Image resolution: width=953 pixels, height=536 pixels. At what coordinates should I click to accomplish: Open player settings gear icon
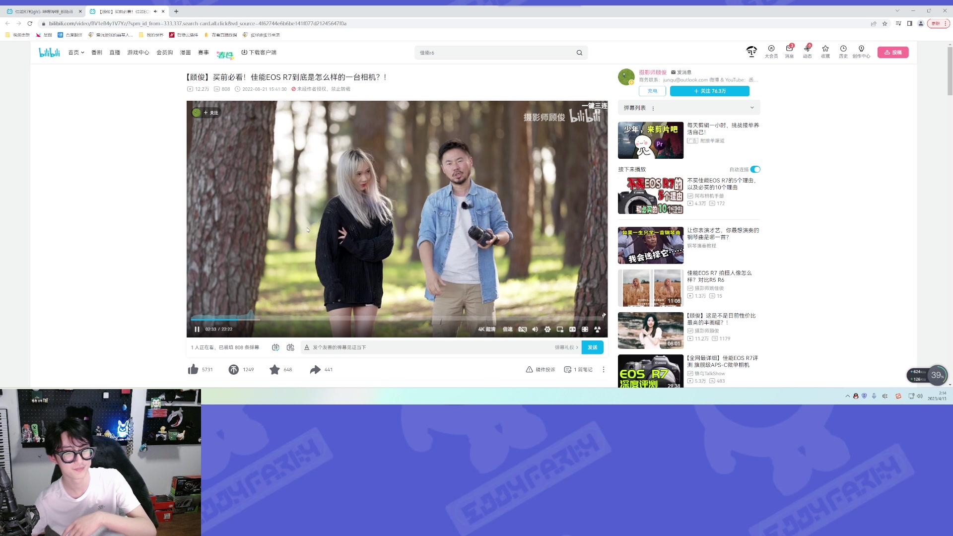click(x=547, y=329)
